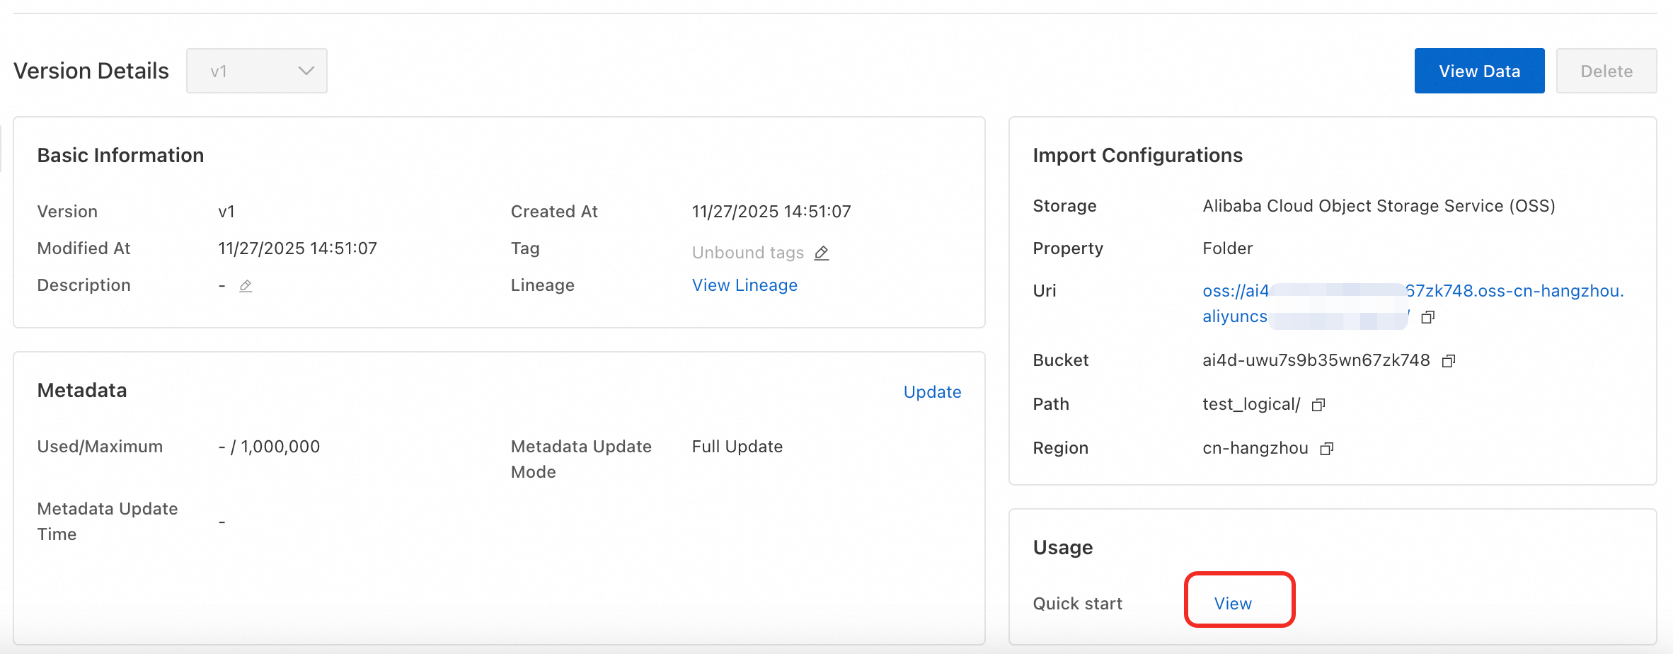The width and height of the screenshot is (1673, 654).
Task: Click the Delete button
Action: click(x=1606, y=71)
